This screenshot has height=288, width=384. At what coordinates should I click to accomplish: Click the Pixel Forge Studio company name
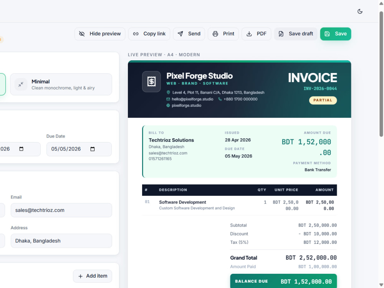[x=200, y=76]
